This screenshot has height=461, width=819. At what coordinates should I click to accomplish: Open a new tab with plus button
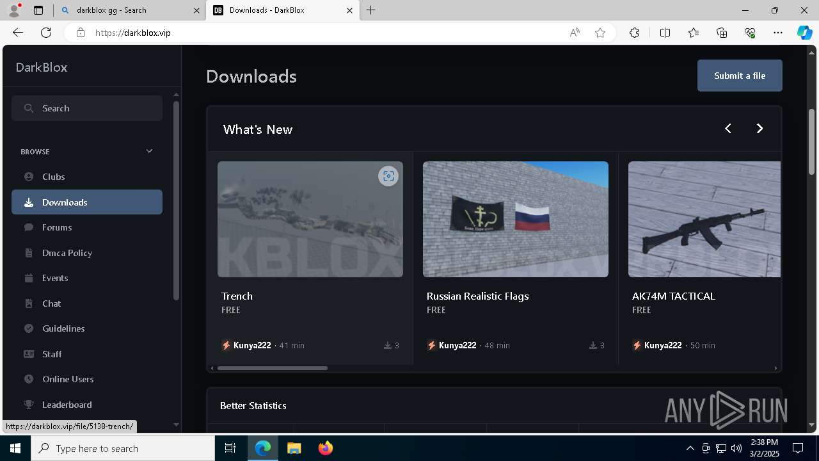click(x=371, y=10)
